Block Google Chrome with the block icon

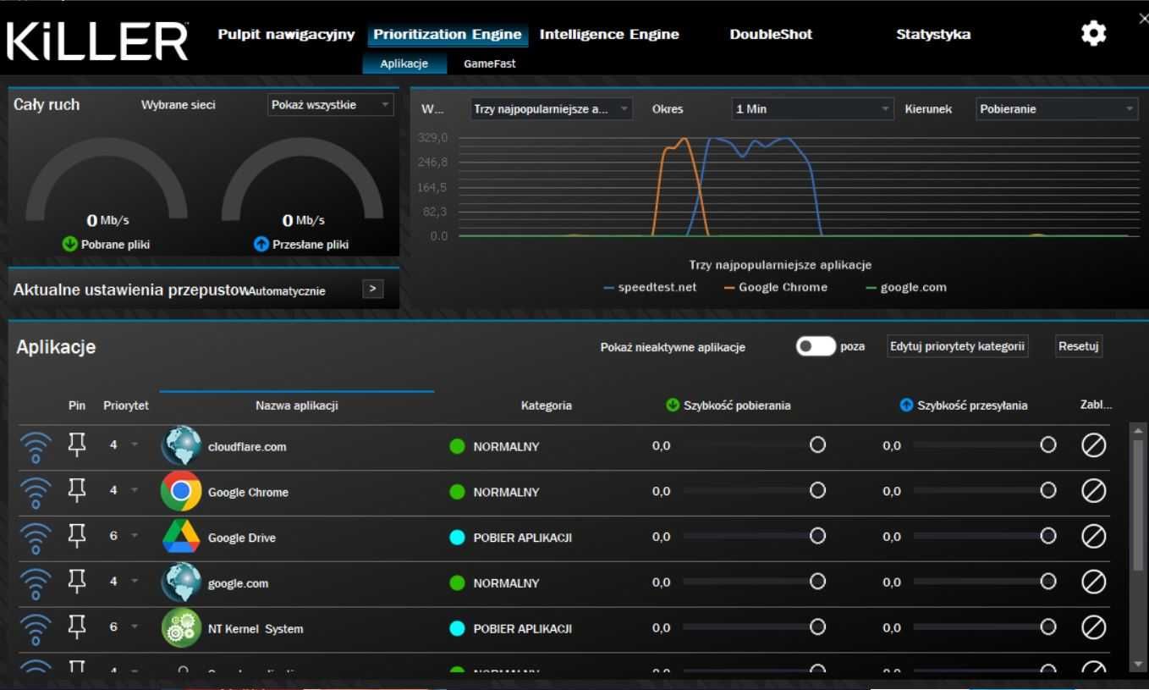pos(1094,492)
